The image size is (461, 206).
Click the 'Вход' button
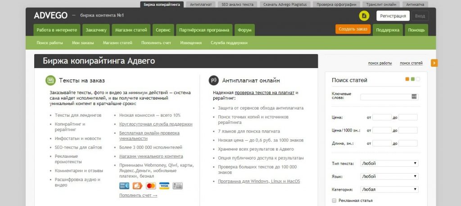pos(420,16)
